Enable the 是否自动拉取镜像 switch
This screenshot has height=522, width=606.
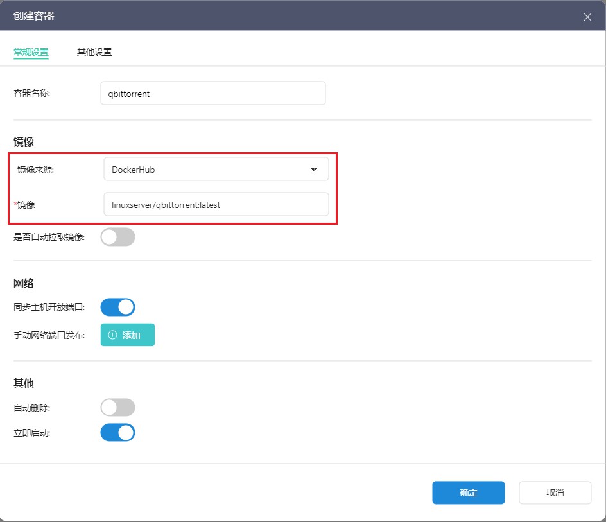[x=118, y=237]
